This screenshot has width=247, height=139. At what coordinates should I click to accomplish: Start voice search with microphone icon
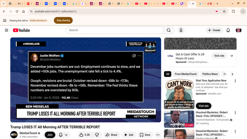tap(181, 30)
